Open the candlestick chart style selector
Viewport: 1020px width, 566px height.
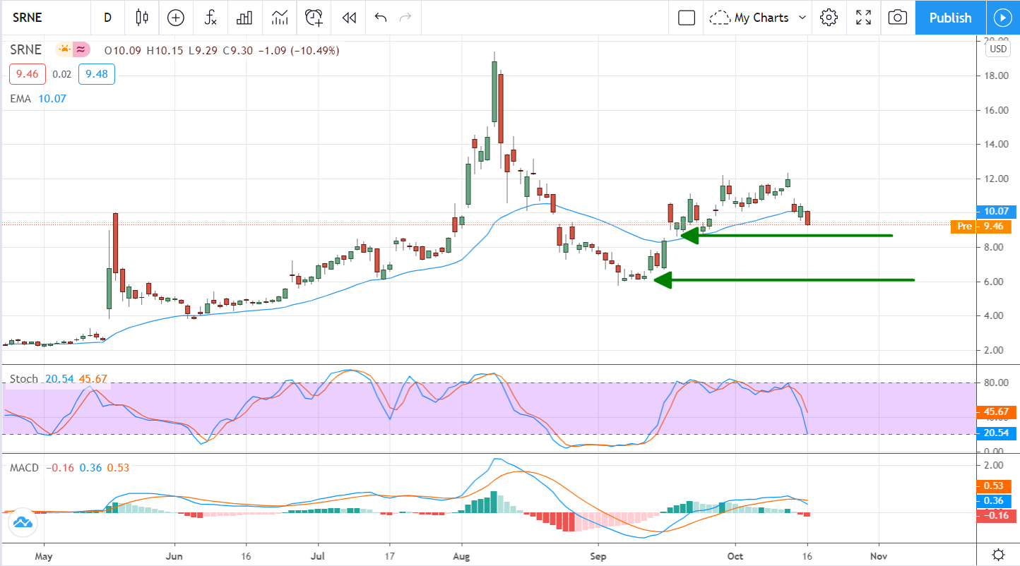(x=142, y=18)
